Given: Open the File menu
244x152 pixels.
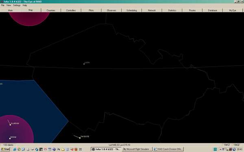Looking at the screenshot, I should tap(3, 5).
